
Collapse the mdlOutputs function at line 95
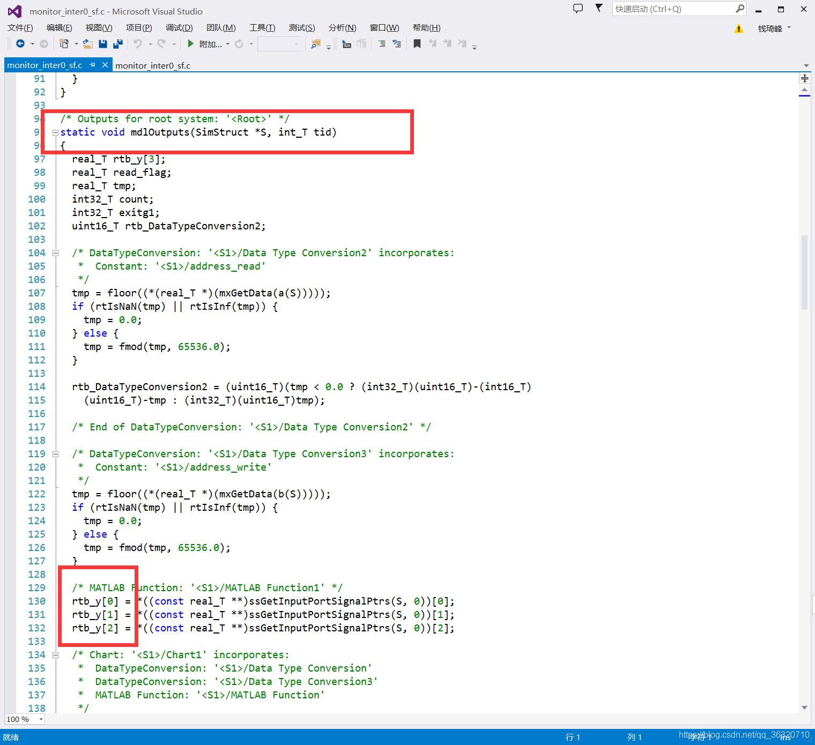[55, 132]
